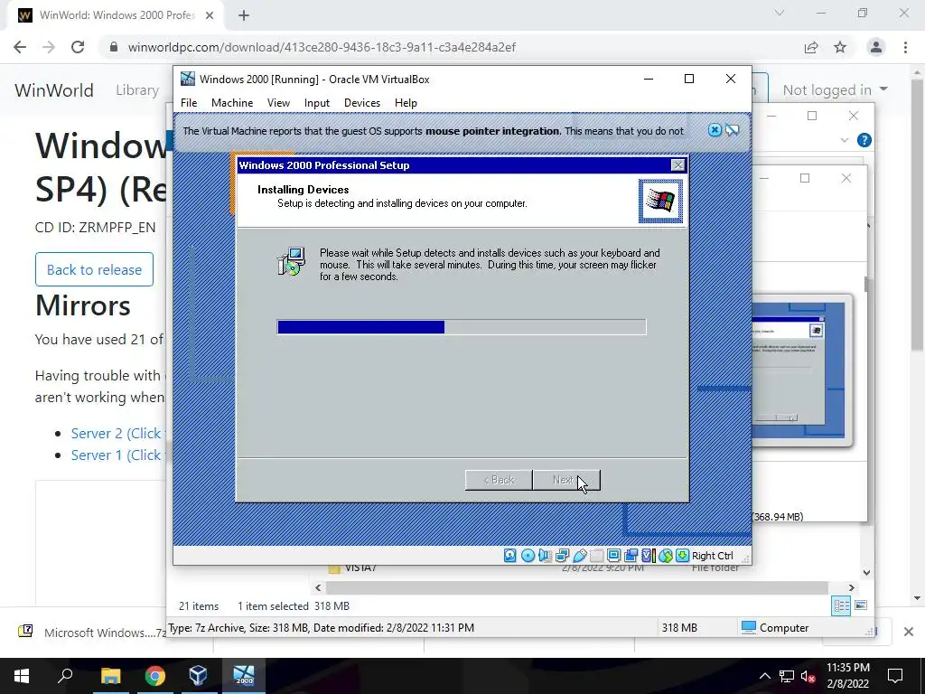Click the VirtualBox window title bar icon

tap(188, 80)
